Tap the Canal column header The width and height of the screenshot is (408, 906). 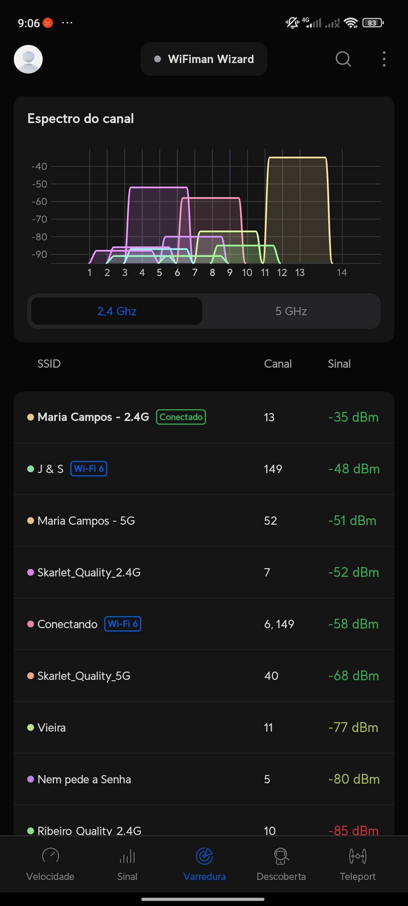[x=278, y=364]
